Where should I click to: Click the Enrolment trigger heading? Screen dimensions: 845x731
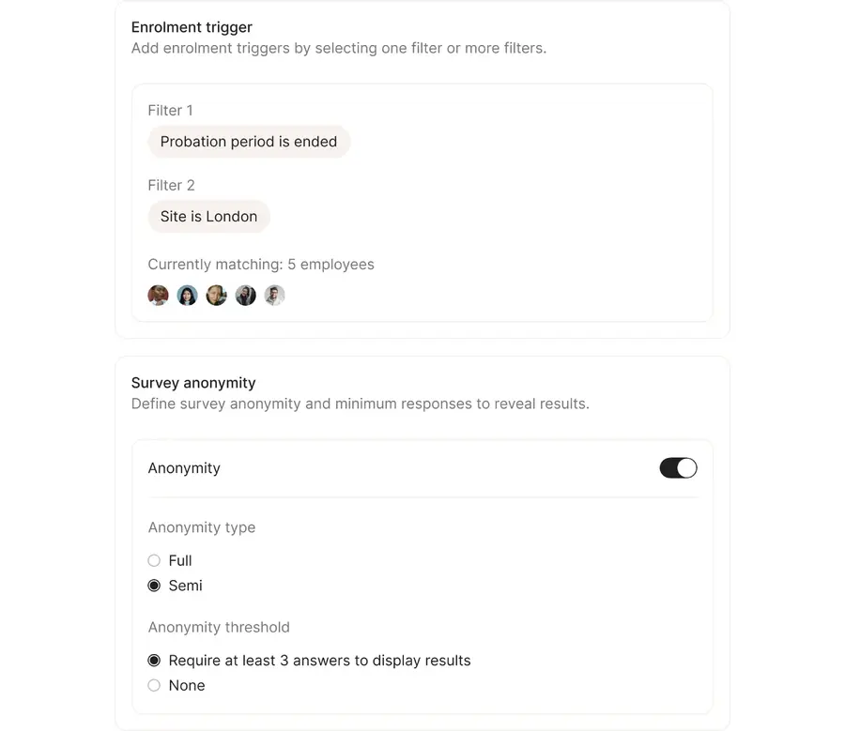click(192, 27)
